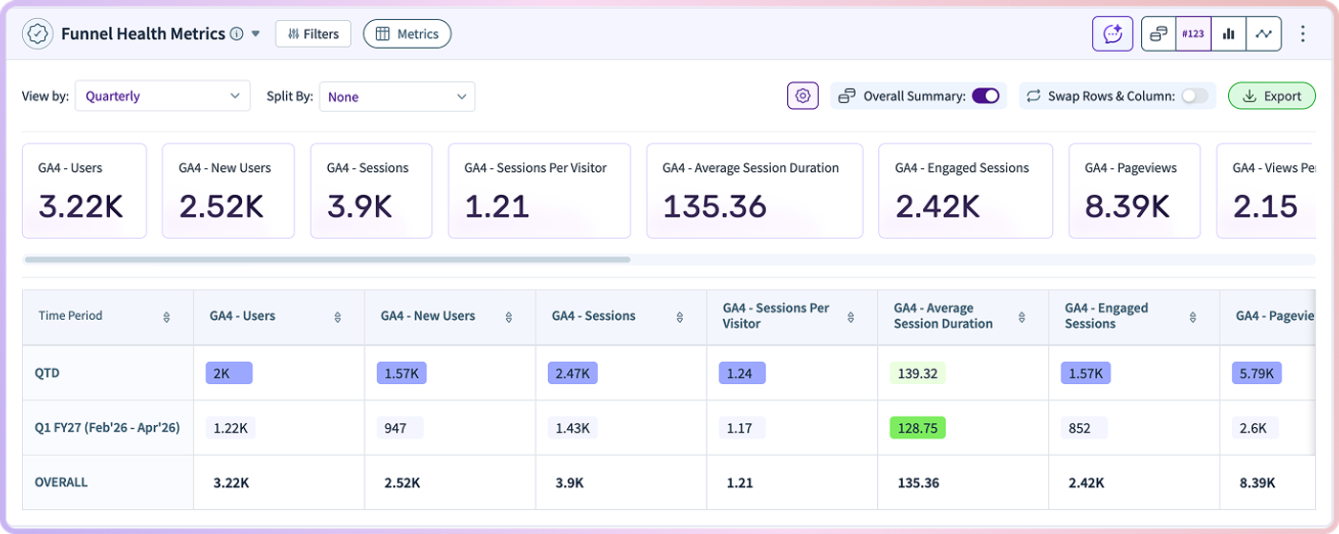
Task: Switch to the bar chart view
Action: pyautogui.click(x=1229, y=33)
